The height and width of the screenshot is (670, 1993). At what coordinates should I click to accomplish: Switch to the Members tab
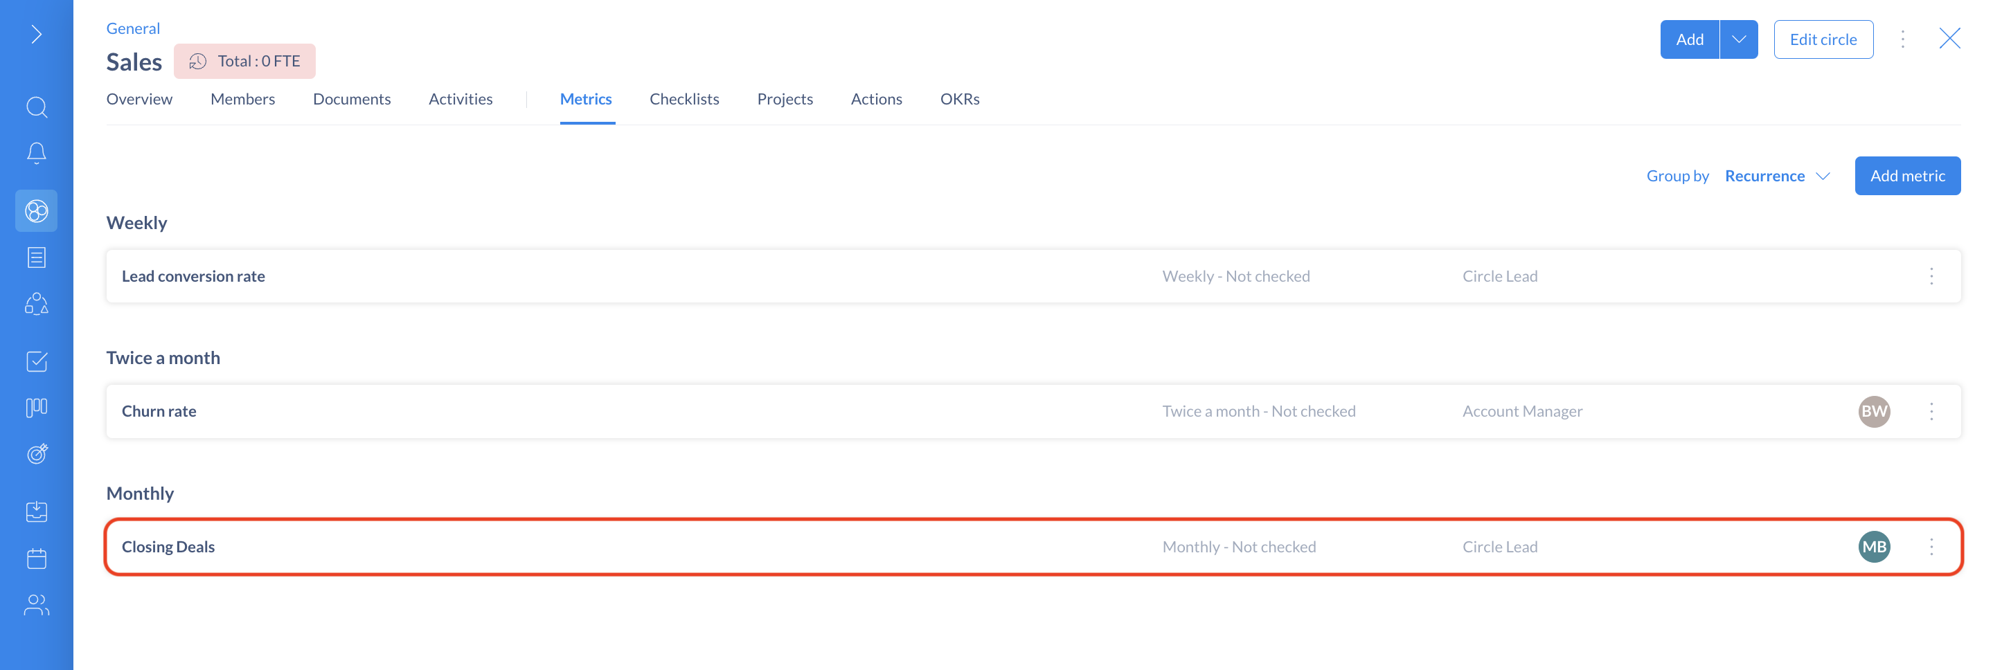(x=242, y=99)
